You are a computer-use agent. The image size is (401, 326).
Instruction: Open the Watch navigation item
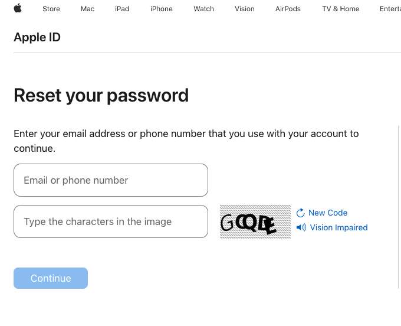[204, 9]
